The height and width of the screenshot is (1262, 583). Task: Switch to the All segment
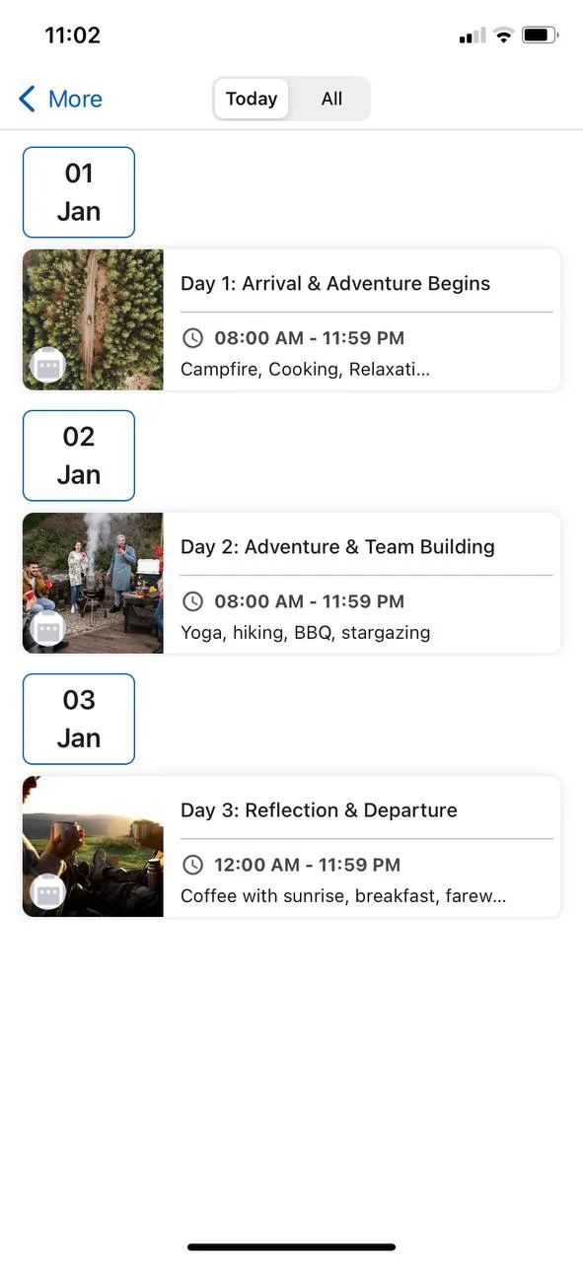[331, 99]
